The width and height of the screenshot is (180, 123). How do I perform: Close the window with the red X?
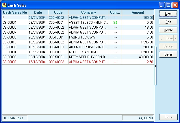175,5
